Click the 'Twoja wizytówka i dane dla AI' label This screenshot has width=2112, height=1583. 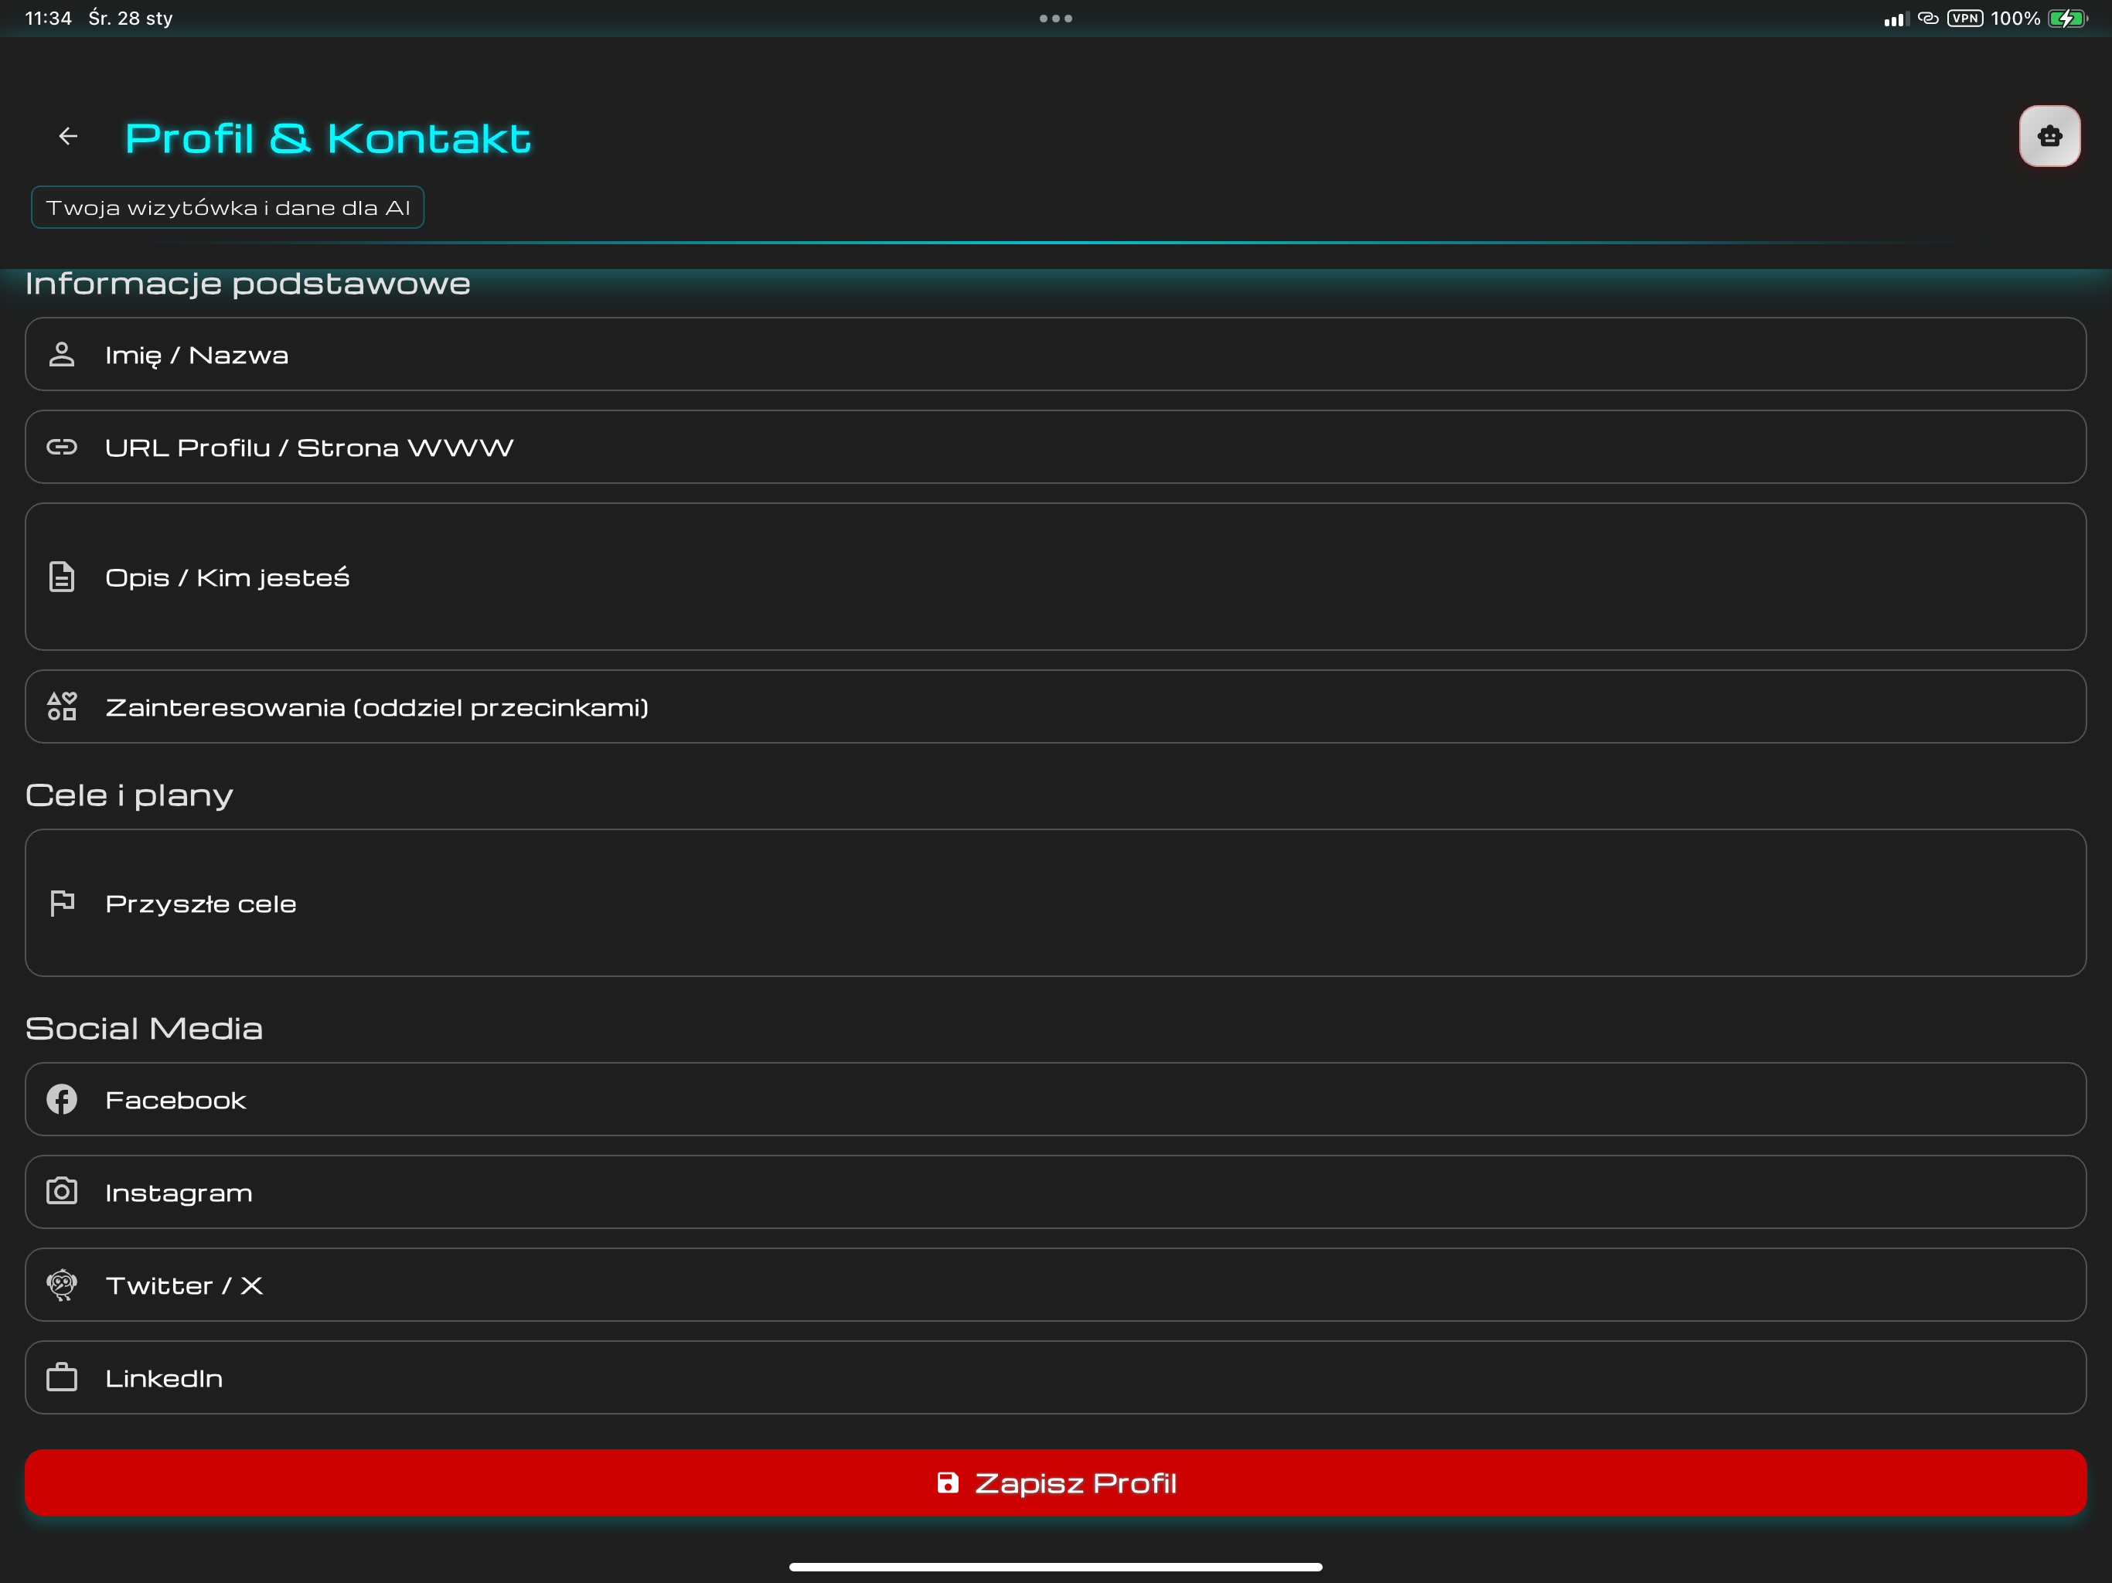pyautogui.click(x=227, y=207)
